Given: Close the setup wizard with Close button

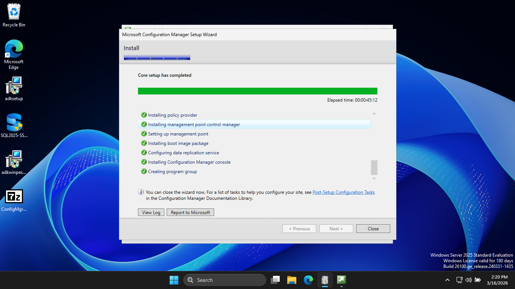Looking at the screenshot, I should [373, 229].
